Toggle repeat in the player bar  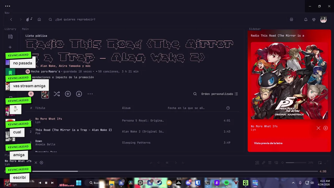tap(183, 163)
